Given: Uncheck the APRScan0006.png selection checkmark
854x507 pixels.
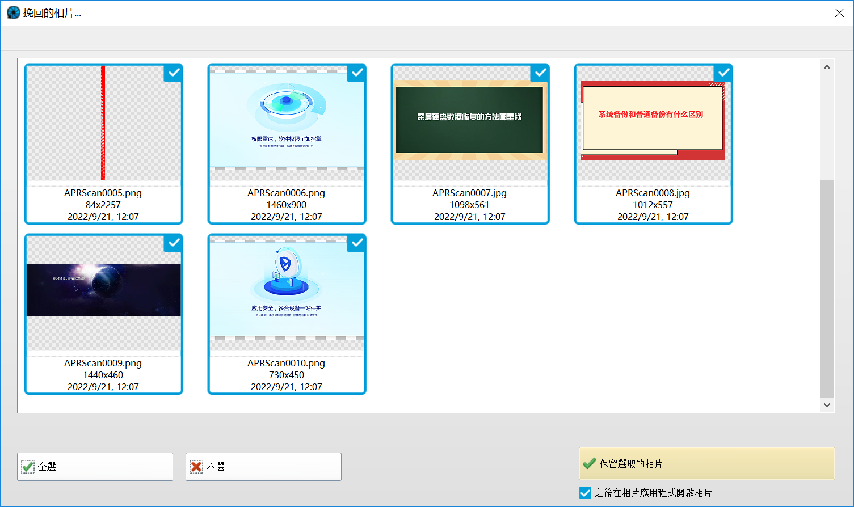Looking at the screenshot, I should (x=357, y=73).
